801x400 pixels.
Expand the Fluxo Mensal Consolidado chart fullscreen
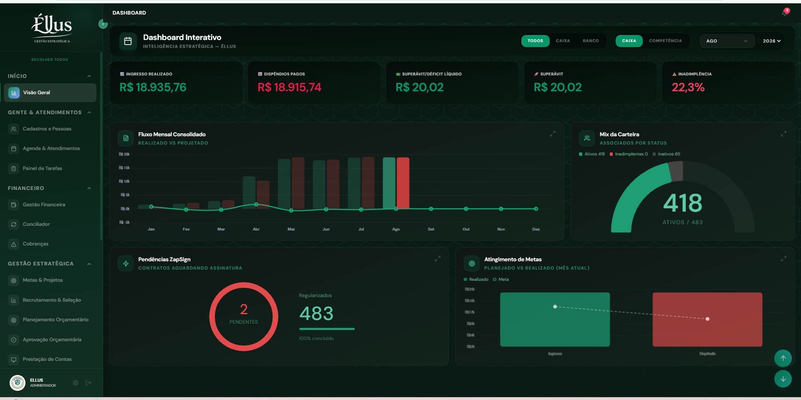pos(553,134)
